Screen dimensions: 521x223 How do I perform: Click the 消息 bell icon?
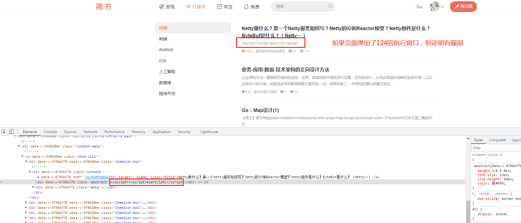pos(246,7)
